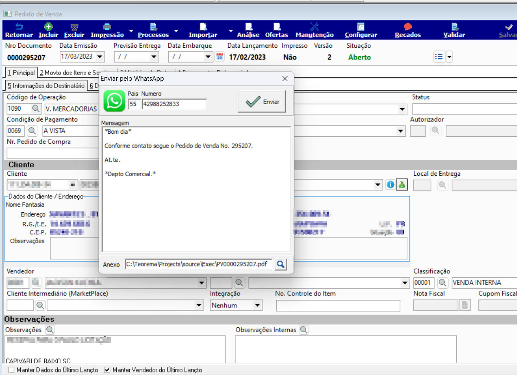The height and width of the screenshot is (375, 517).
Task: Browse attachment with Anexo search icon
Action: [281, 264]
